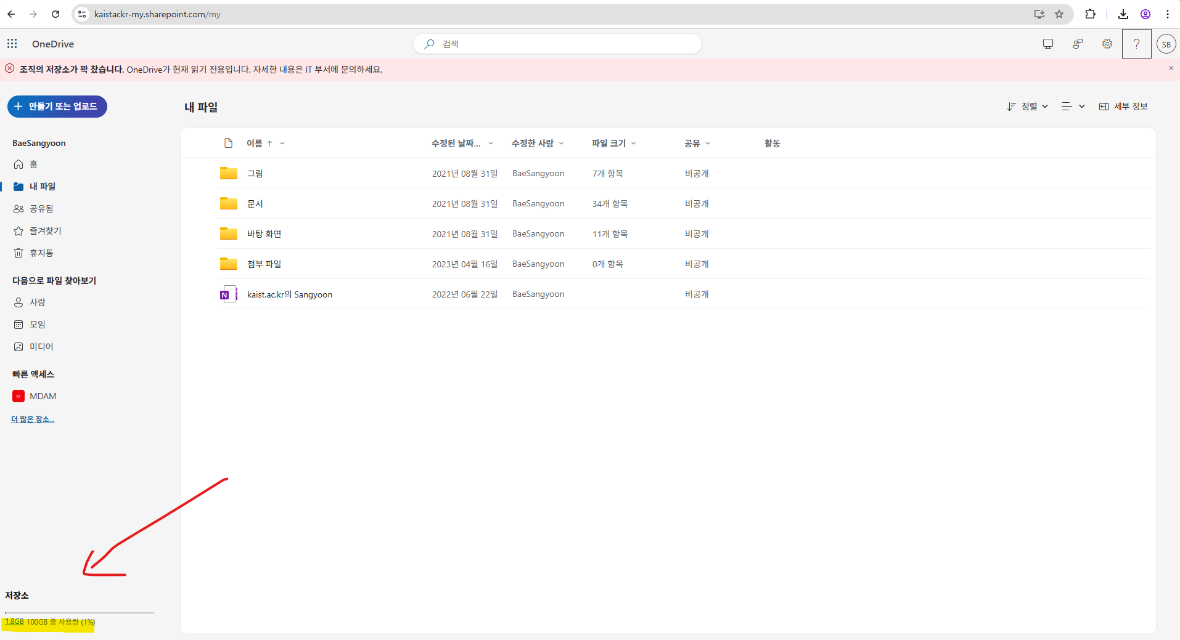The width and height of the screenshot is (1180, 640).
Task: Click the 활동 column header
Action: (772, 144)
